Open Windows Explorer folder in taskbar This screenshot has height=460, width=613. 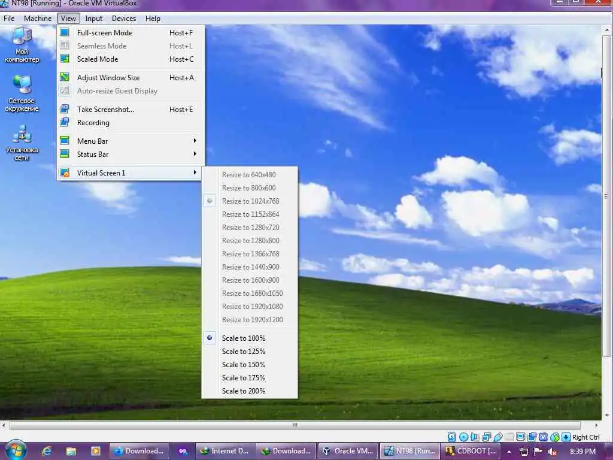tap(71, 451)
